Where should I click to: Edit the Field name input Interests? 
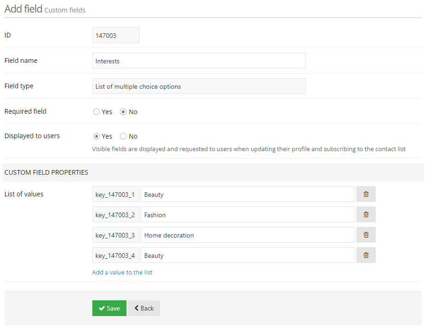[x=199, y=61]
